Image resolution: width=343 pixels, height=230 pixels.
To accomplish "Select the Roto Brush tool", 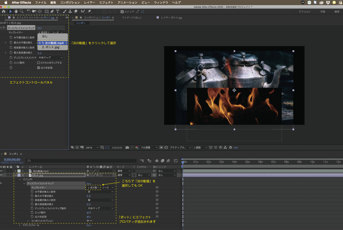I will click(83, 11).
